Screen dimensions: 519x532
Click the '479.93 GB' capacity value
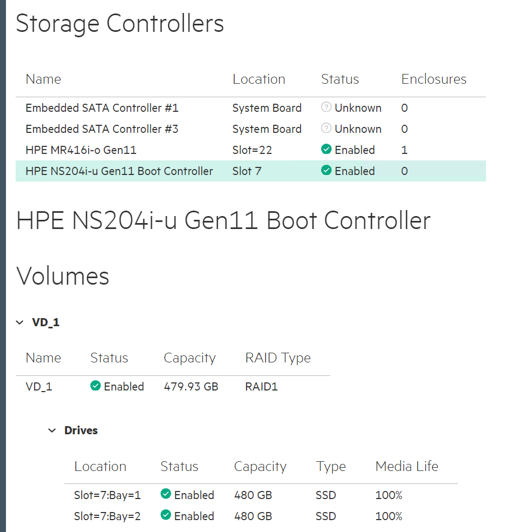point(191,387)
